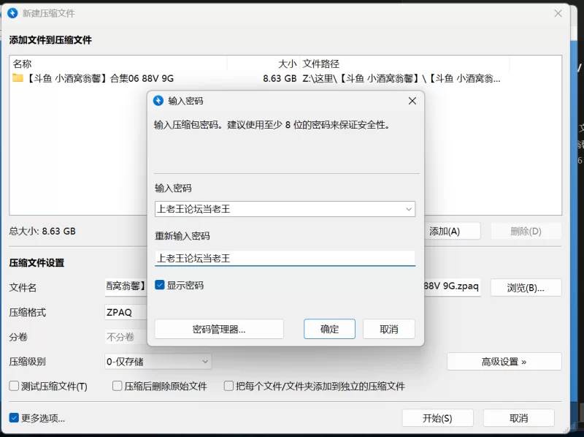
Task: Click the 8.63 GB size cell
Action: pyautogui.click(x=280, y=78)
